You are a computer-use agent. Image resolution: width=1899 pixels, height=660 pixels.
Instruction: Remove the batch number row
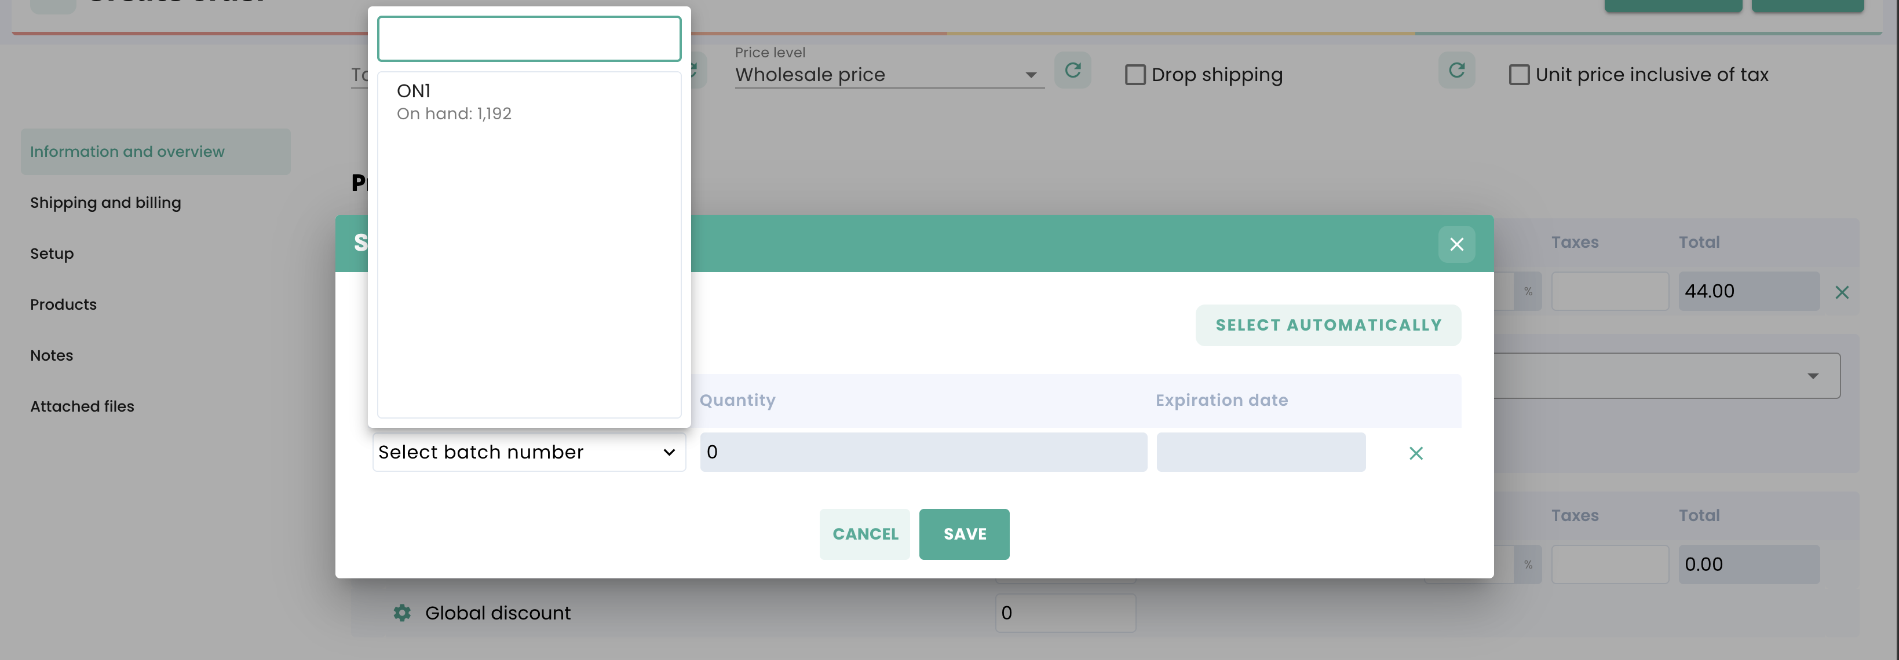(1415, 453)
